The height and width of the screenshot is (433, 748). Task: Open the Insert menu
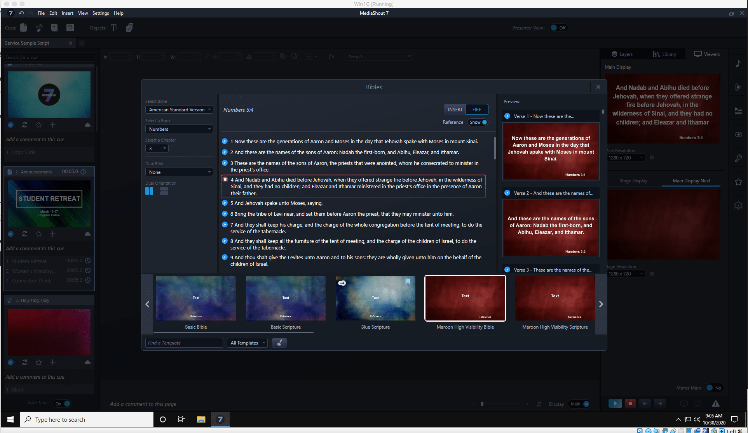click(67, 13)
